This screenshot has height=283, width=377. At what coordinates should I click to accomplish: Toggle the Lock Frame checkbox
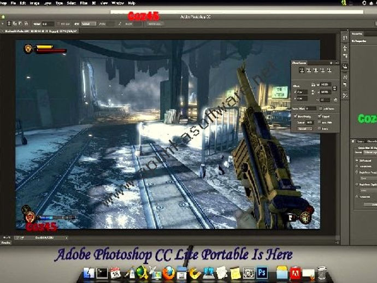(321, 108)
